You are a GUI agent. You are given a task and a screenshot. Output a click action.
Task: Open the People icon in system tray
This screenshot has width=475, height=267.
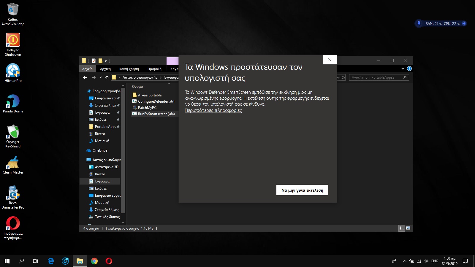pyautogui.click(x=394, y=261)
